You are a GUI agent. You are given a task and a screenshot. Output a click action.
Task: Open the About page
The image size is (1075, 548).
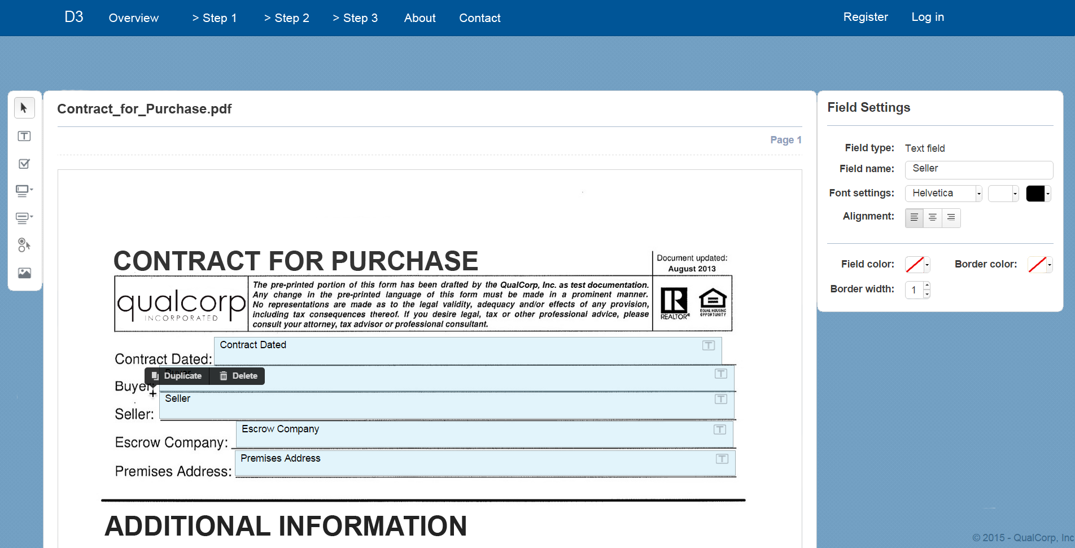(420, 18)
